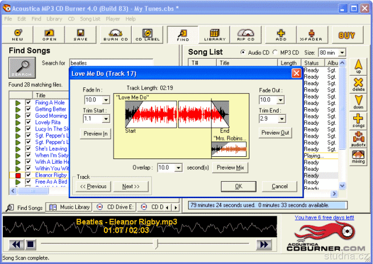Expand the Fade In dropdown

[105, 100]
